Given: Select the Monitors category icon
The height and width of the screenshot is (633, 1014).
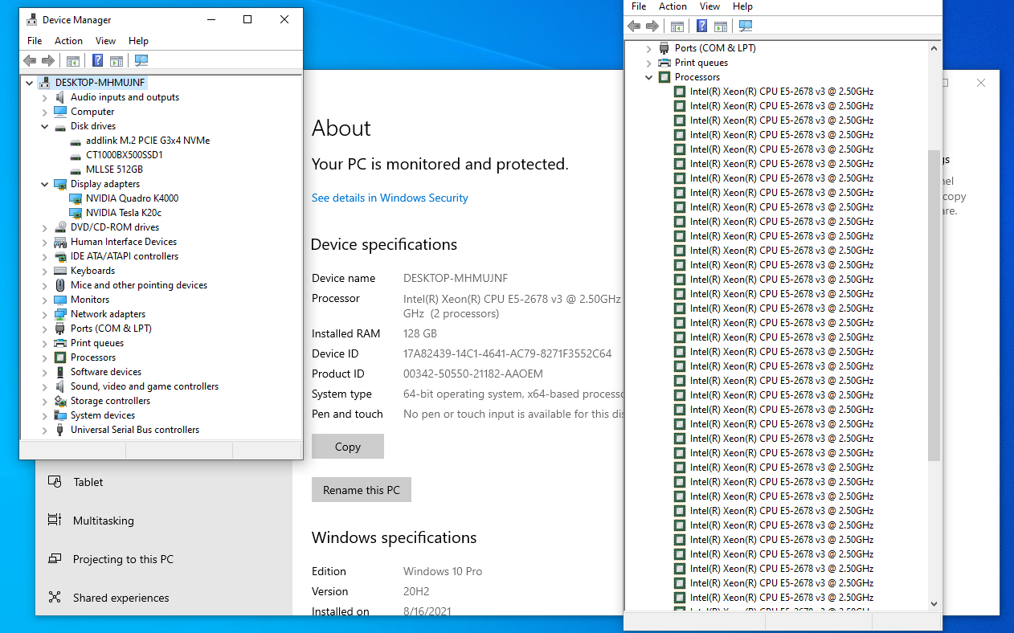Looking at the screenshot, I should click(x=60, y=300).
